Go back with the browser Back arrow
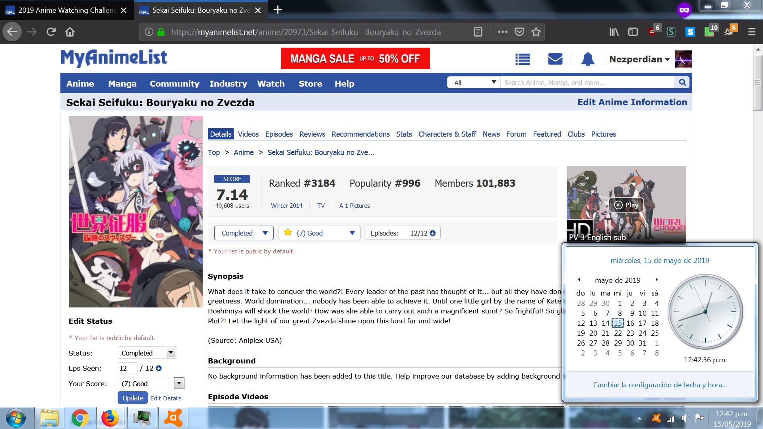This screenshot has height=429, width=763. [12, 32]
